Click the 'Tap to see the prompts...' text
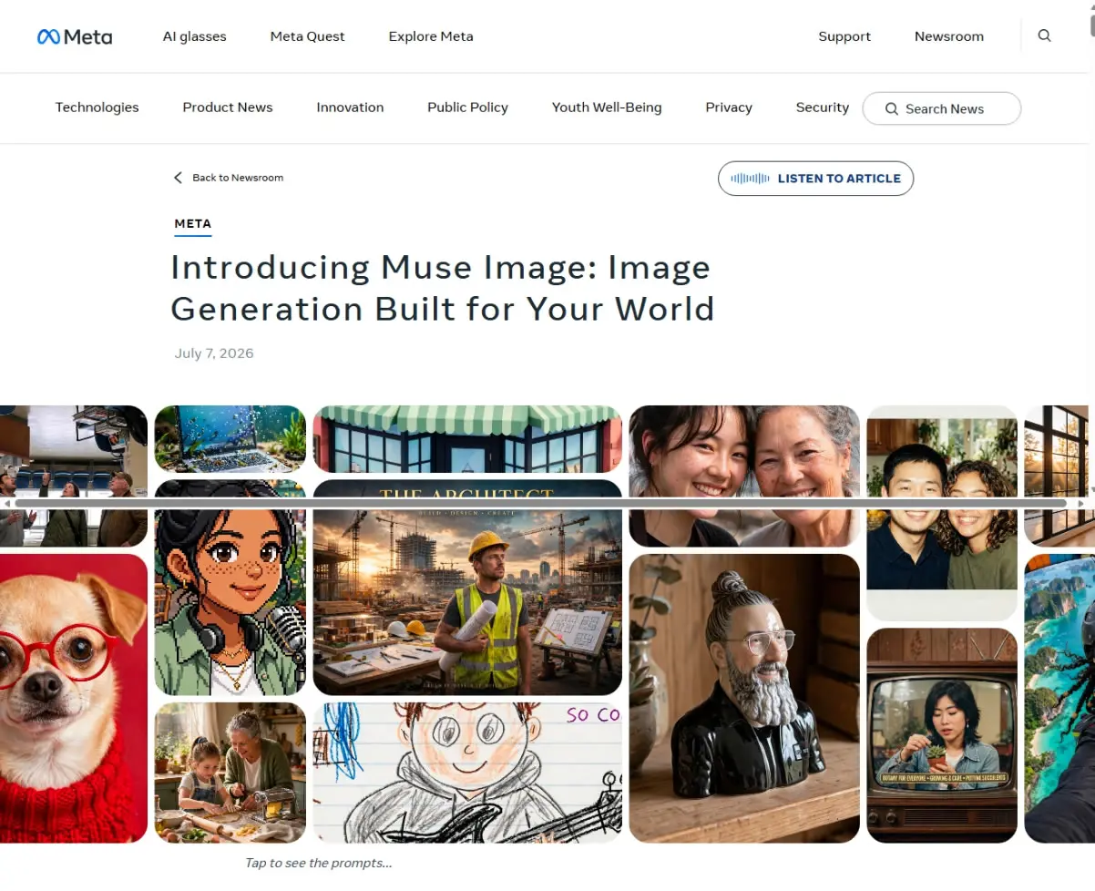 319,863
